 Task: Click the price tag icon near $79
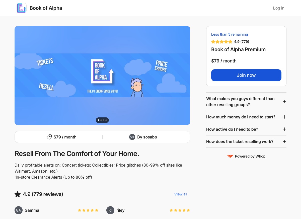pos(49,137)
